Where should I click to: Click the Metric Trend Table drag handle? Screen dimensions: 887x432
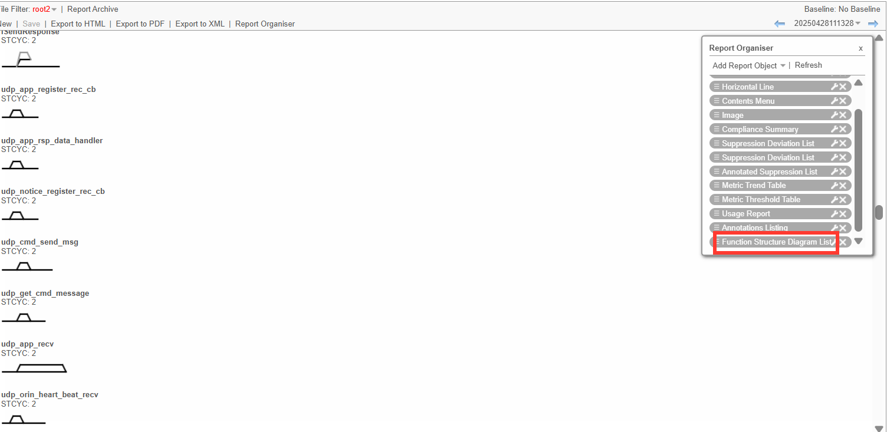717,186
